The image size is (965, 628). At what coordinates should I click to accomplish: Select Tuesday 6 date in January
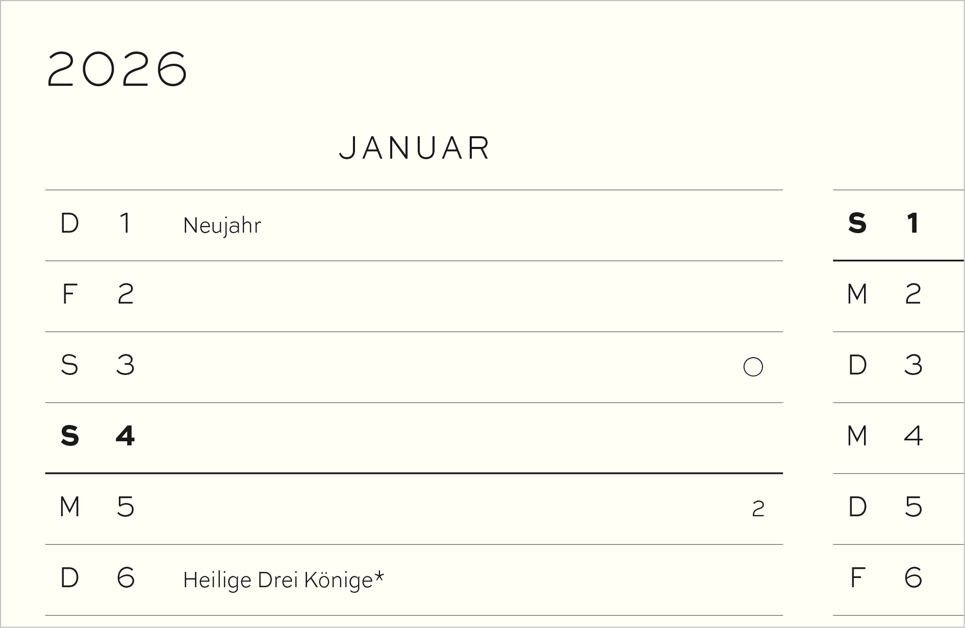[x=125, y=578]
